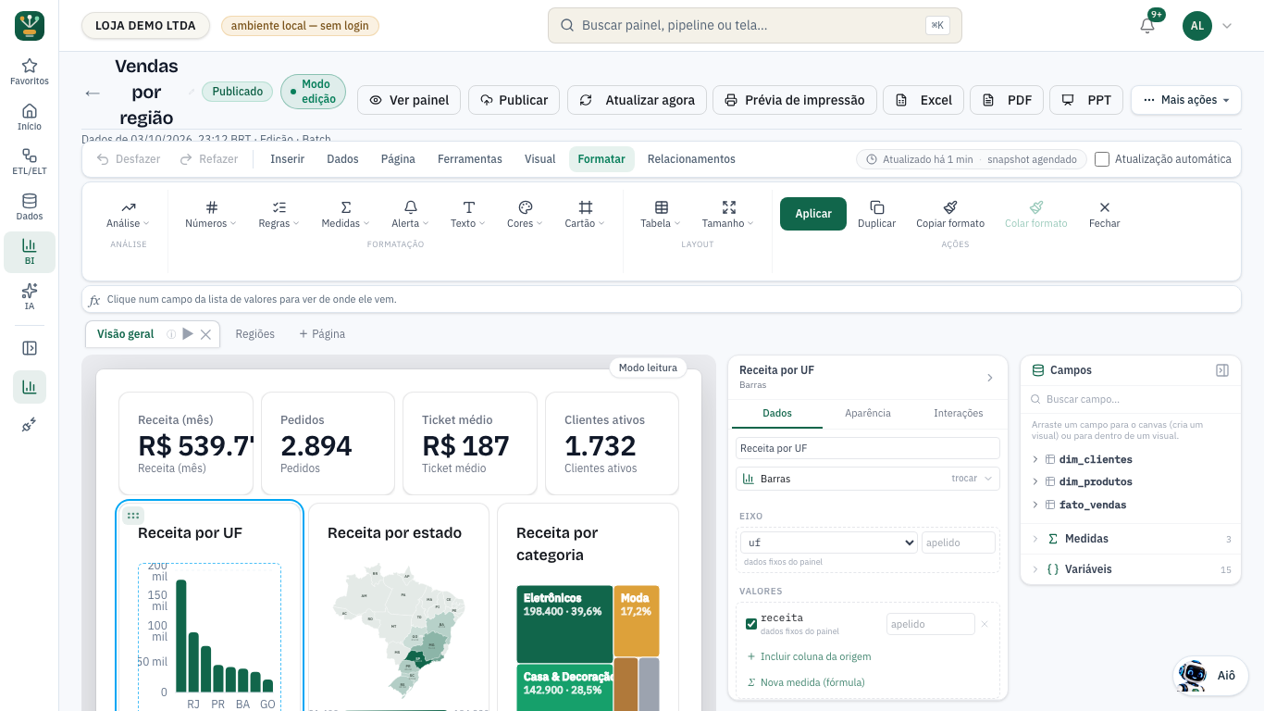
Task: Switch to the Aparência tab
Action: click(x=868, y=413)
